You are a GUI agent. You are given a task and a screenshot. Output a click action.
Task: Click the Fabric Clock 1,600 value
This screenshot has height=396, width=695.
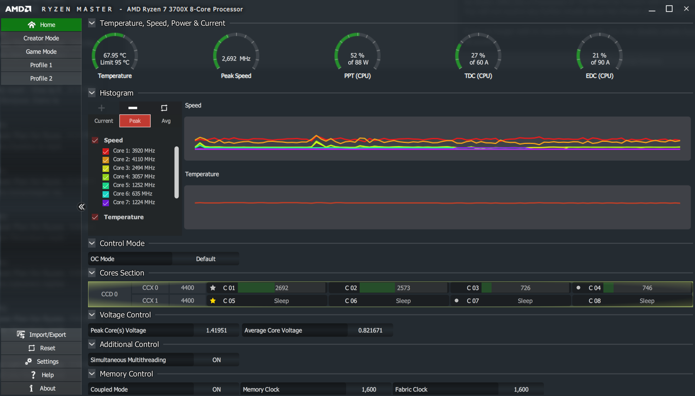pyautogui.click(x=521, y=389)
